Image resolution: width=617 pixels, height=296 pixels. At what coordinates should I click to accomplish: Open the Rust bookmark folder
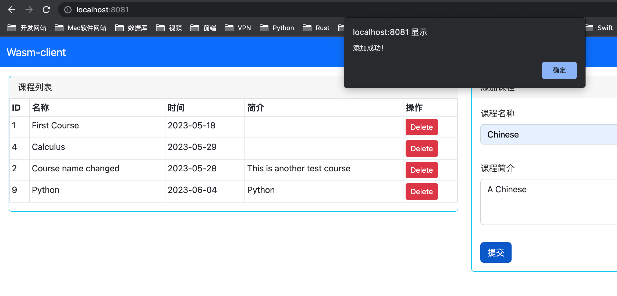coord(316,28)
